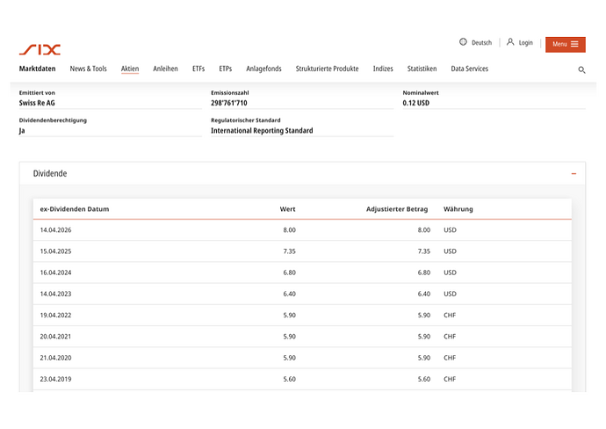The image size is (606, 429).
Task: Select the ETFs tab
Action: (x=198, y=69)
